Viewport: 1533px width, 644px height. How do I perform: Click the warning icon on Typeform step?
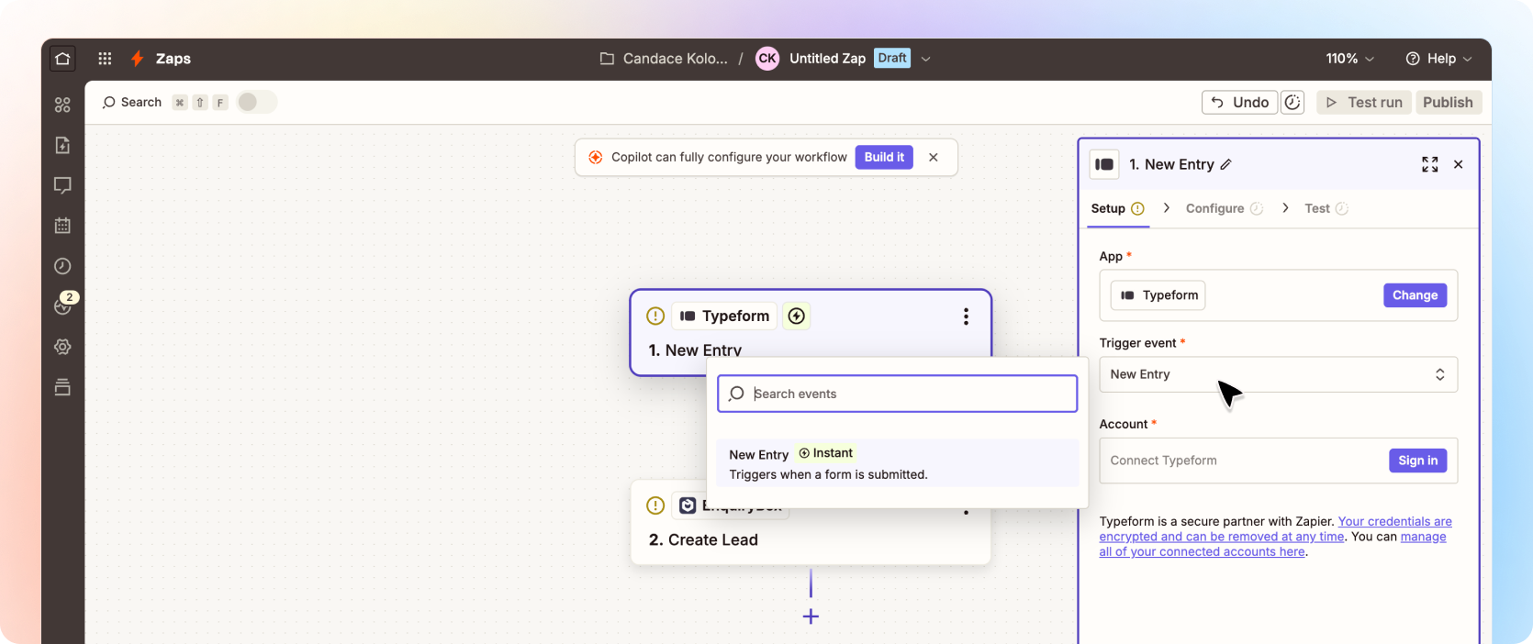click(655, 316)
